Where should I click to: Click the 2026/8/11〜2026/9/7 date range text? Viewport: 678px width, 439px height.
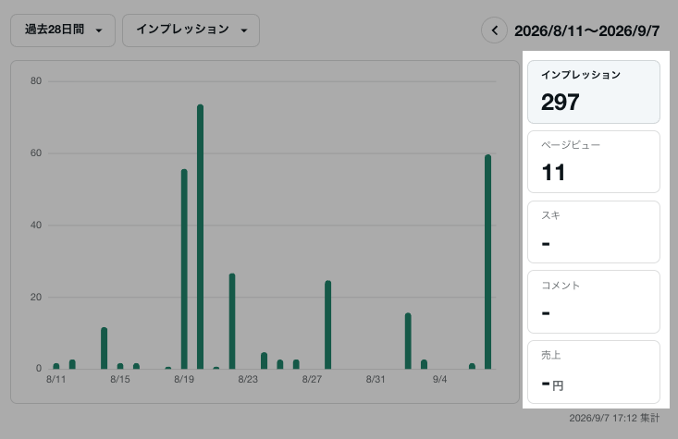pyautogui.click(x=586, y=30)
